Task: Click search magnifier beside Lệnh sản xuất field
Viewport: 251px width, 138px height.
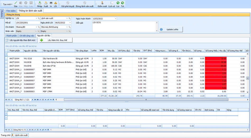Action: point(70,19)
